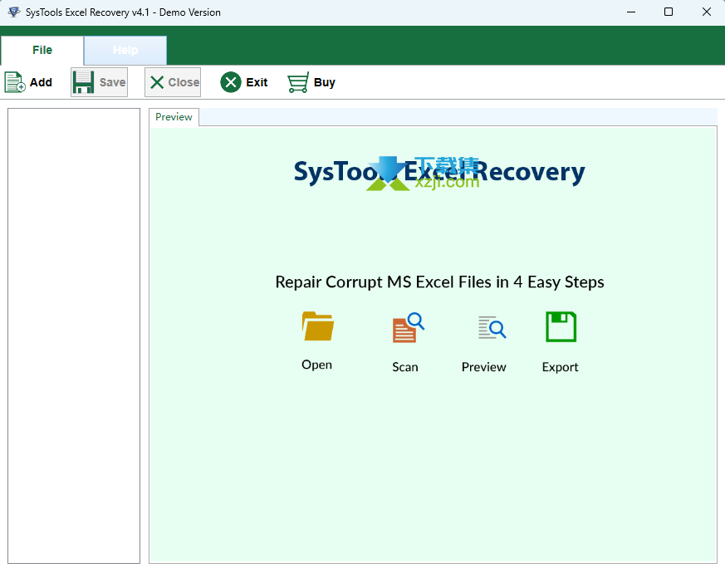
Task: Click the Add button label
Action: 41,82
